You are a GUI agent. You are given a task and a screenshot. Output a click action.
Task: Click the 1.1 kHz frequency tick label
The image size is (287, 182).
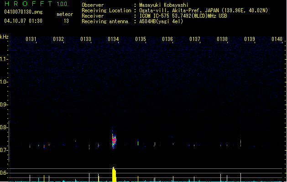pyautogui.click(x=4, y=59)
